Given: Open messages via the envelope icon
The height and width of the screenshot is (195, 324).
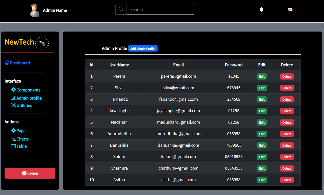Looking at the screenshot, I should point(290,9).
